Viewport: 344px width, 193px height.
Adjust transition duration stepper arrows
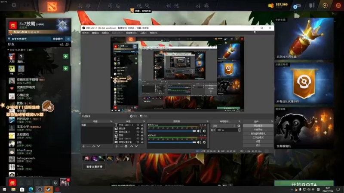click(x=239, y=130)
